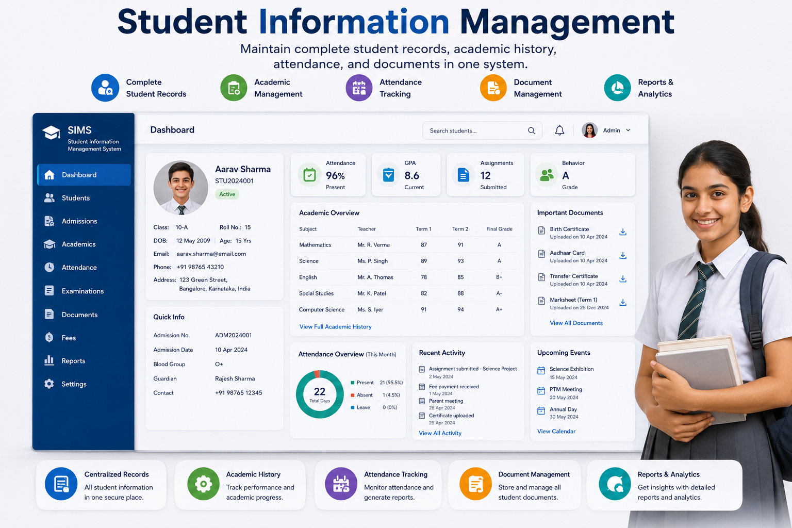The height and width of the screenshot is (528, 792).
Task: Click the English Term 1 score 78
Action: 424,277
